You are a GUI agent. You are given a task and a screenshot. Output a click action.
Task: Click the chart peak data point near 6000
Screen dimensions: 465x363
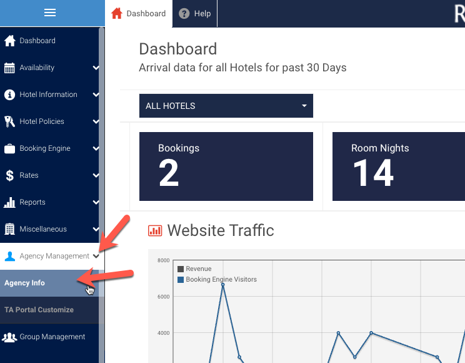point(222,285)
